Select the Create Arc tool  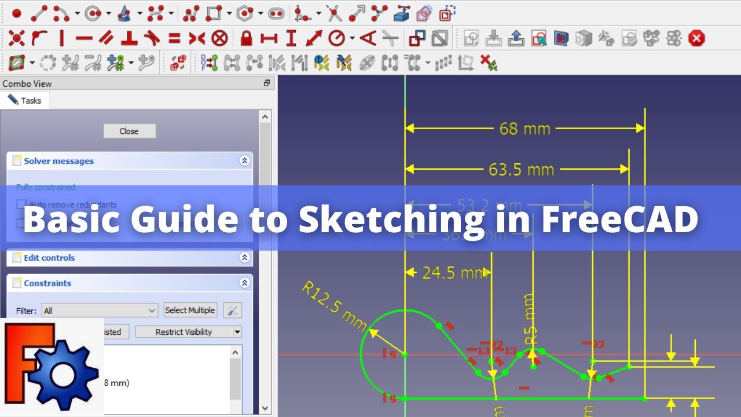point(60,12)
